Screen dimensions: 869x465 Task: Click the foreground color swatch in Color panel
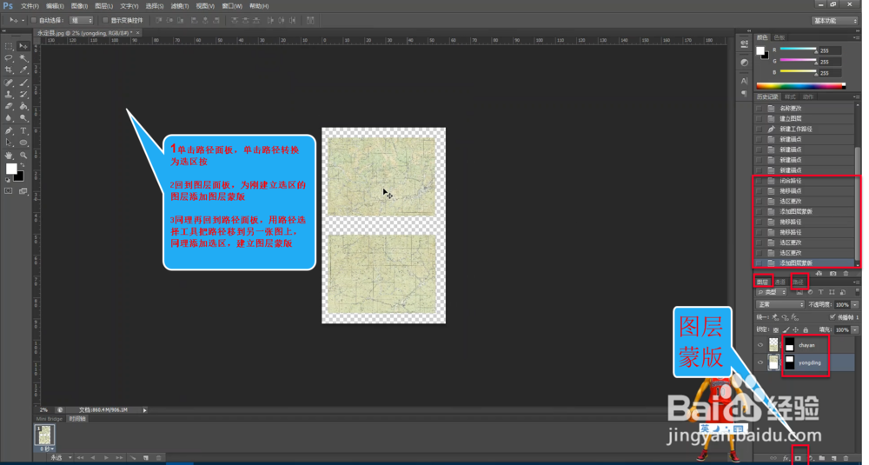[x=760, y=50]
